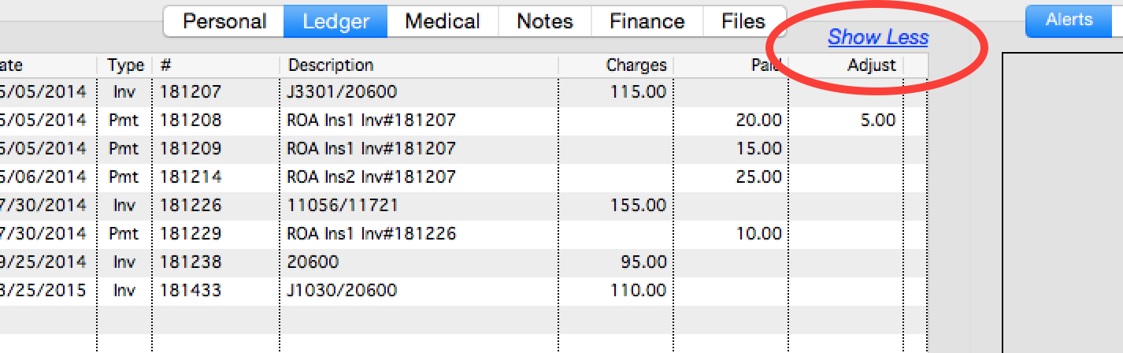Image resolution: width=1123 pixels, height=353 pixels.
Task: Click the Adjust column header
Action: [871, 65]
